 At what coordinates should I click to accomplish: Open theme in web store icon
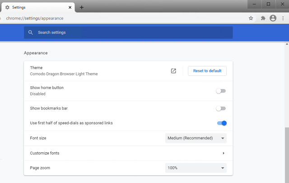coord(173,71)
